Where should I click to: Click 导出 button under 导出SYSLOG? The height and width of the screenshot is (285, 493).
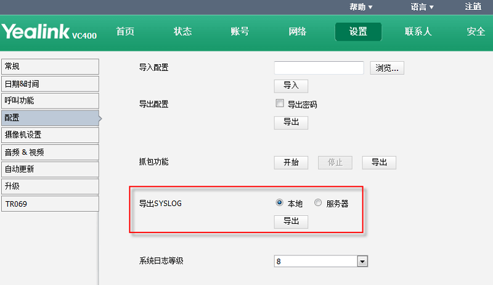[291, 222]
